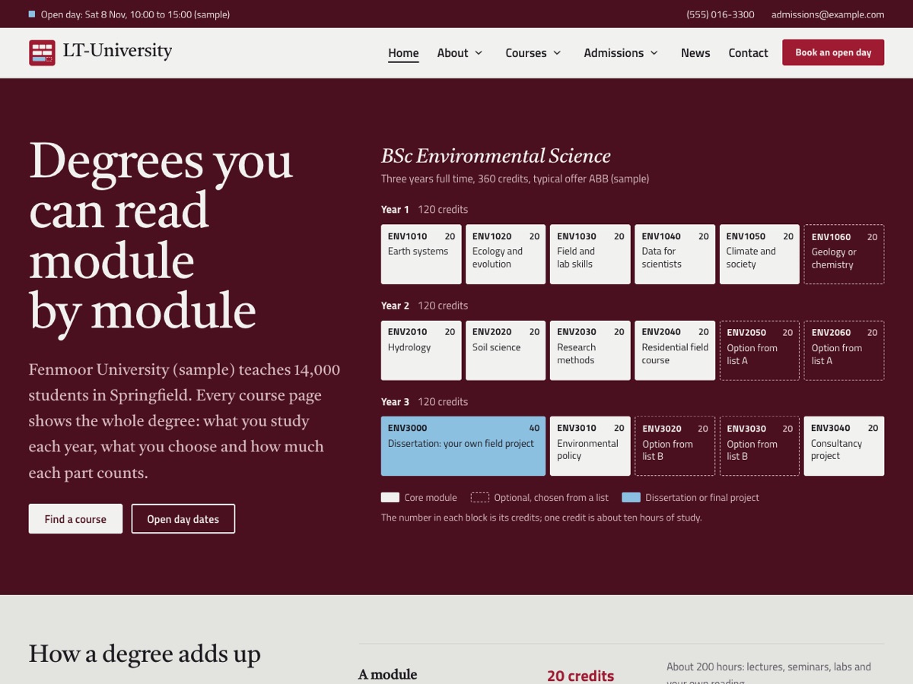Click the Find a course button

(75, 519)
